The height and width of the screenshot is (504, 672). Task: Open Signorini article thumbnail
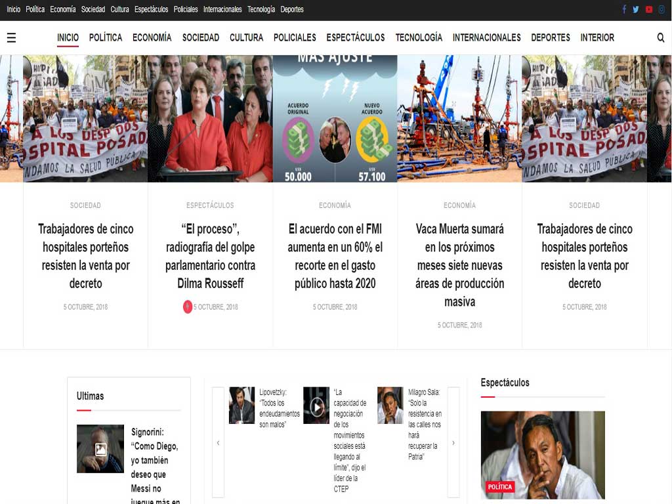100,449
